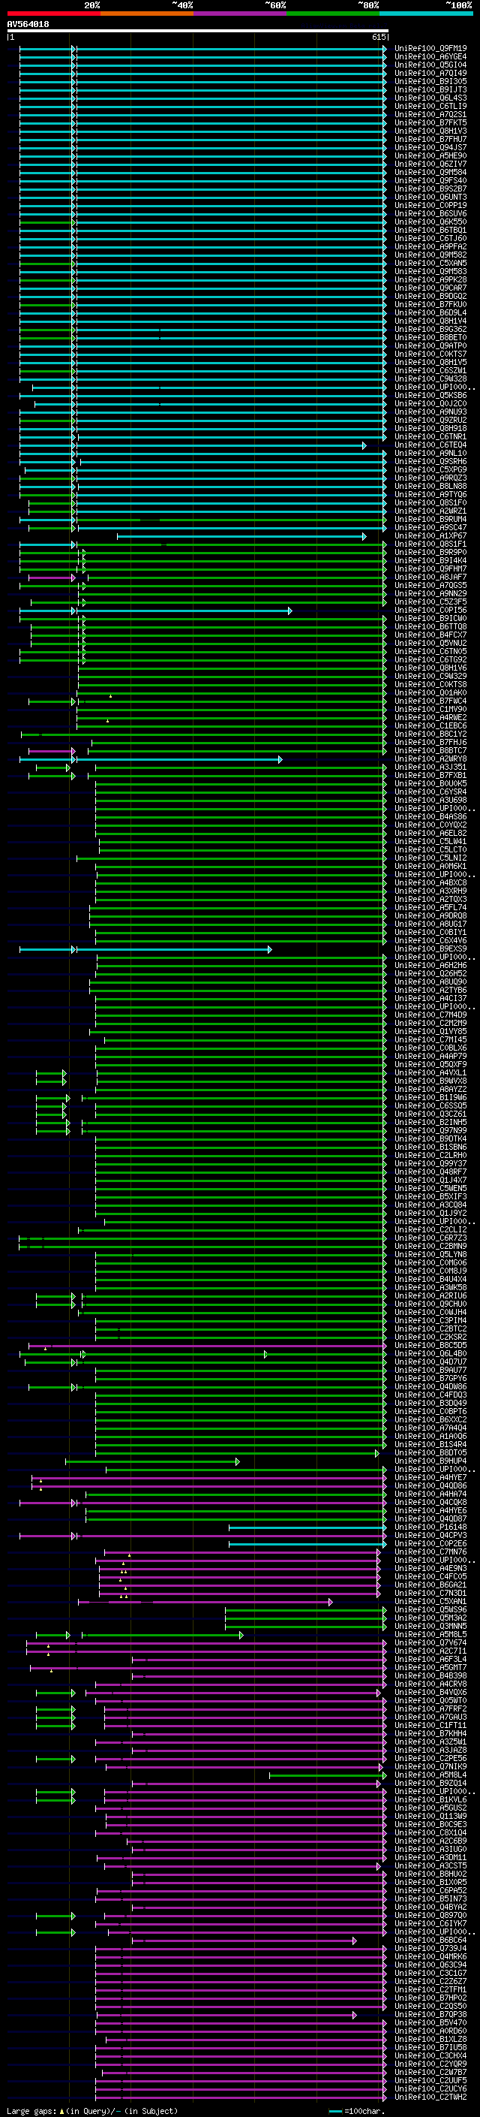This screenshot has width=480, height=2117.
Task: Click the UniRef100_Q8S1F1 label
Action: point(430,544)
